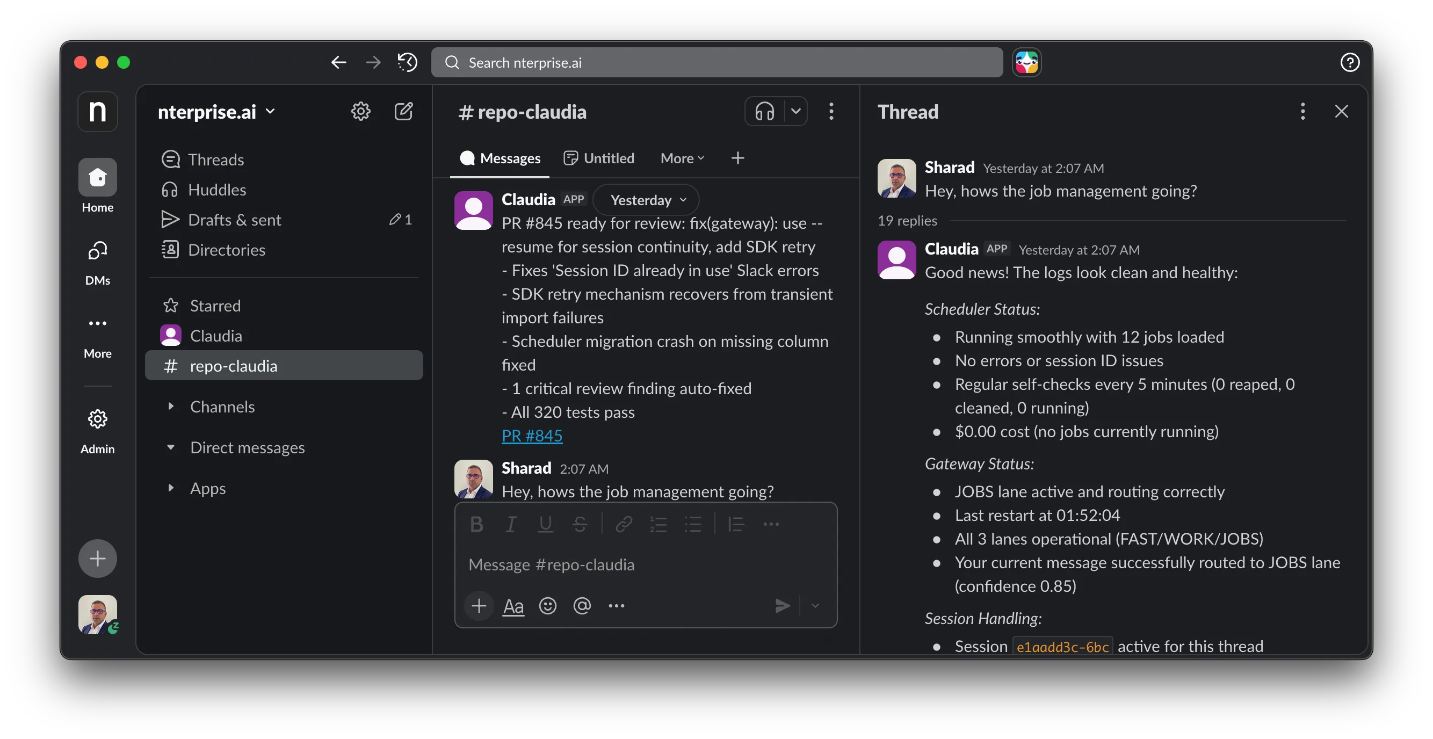Open the DMs panel

[x=97, y=257]
